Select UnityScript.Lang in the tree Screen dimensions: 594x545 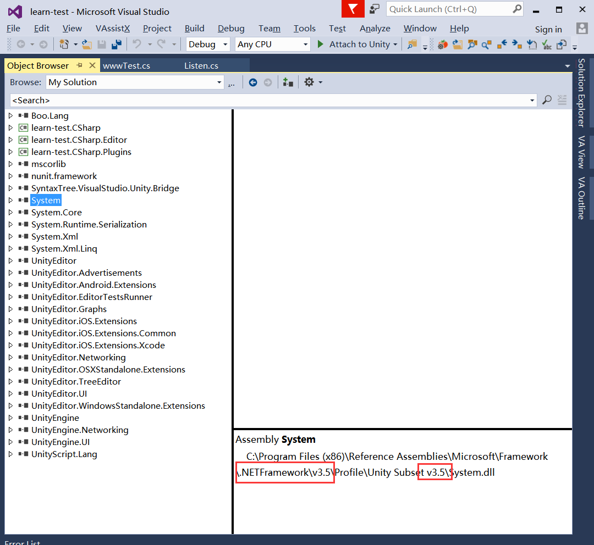[x=64, y=454]
